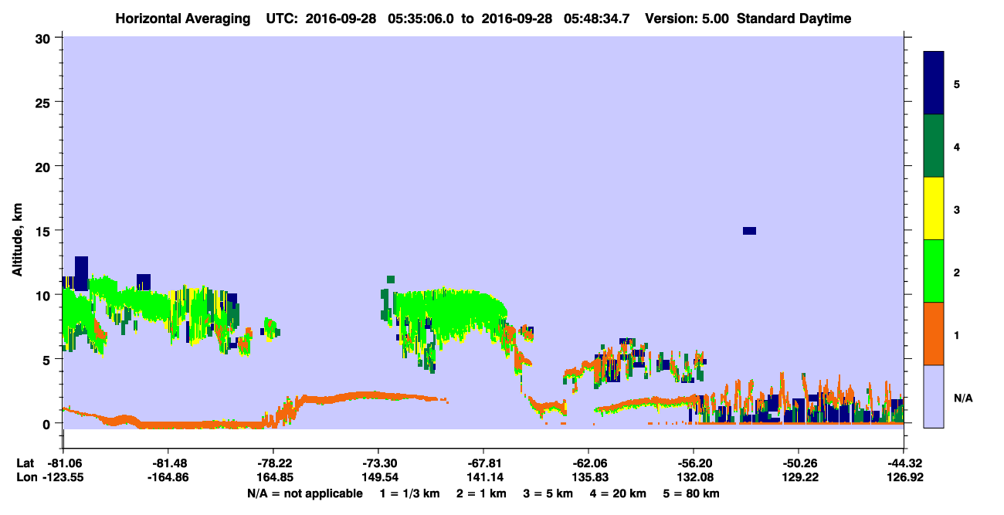Viewport: 1004px width, 515px height.
Task: Click colorbar label 'N/A'
Action: tap(962, 398)
